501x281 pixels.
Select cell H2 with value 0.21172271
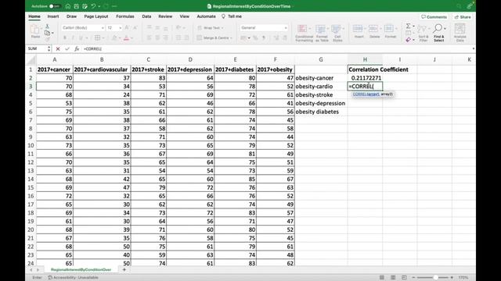(x=365, y=78)
